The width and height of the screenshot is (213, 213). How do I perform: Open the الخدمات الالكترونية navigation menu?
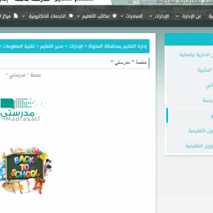pyautogui.click(x=47, y=16)
